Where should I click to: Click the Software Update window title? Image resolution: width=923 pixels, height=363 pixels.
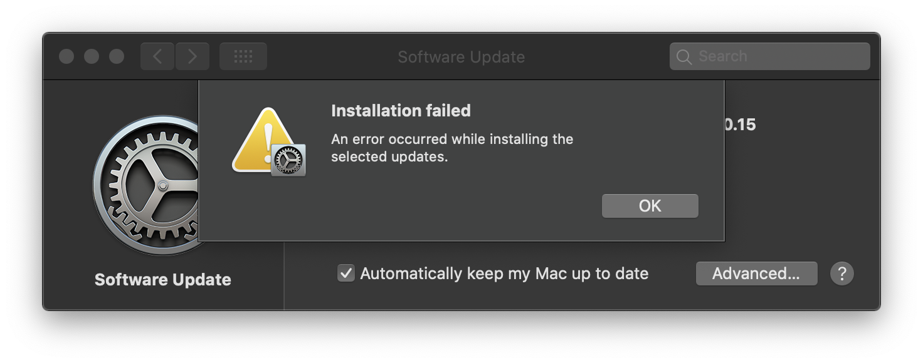[461, 57]
